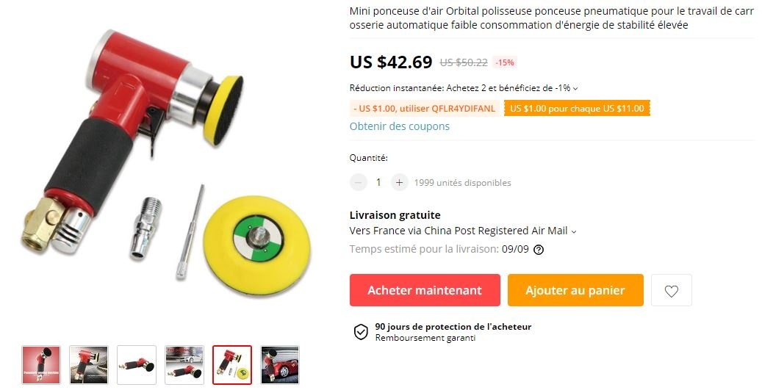
Task: Click the quantity number field
Action: coord(378,183)
